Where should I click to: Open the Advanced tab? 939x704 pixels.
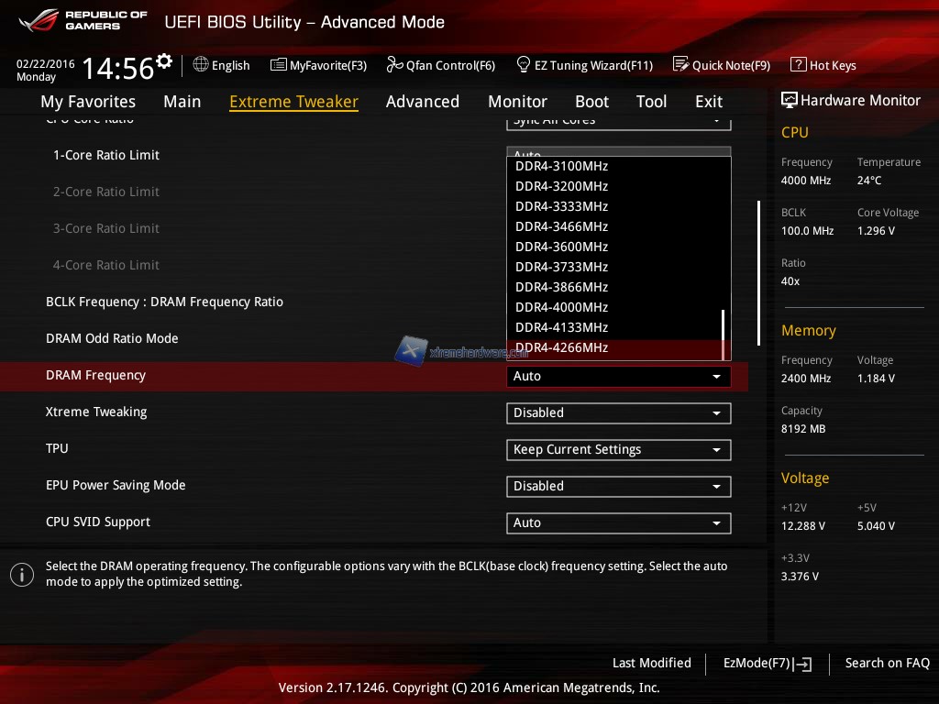pyautogui.click(x=422, y=102)
